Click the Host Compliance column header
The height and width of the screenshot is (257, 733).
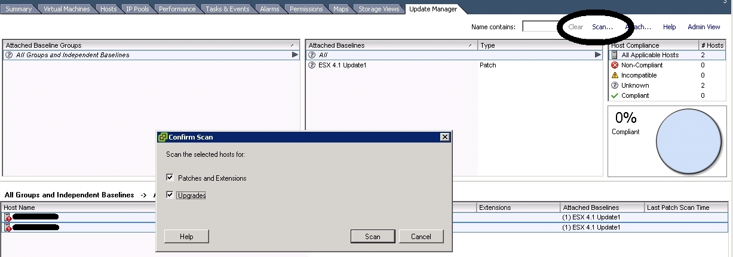coord(654,45)
